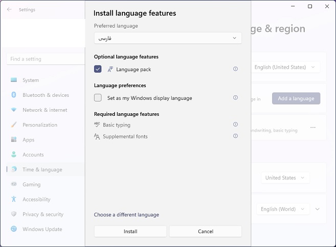This screenshot has width=336, height=247.
Task: Open info for Language pack
Action: 235,69
